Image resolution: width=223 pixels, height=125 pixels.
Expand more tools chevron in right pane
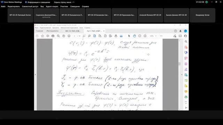click(186, 102)
